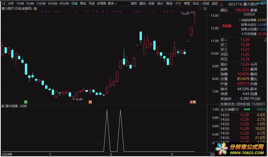Switch to 30分钟 period

(53, 3)
